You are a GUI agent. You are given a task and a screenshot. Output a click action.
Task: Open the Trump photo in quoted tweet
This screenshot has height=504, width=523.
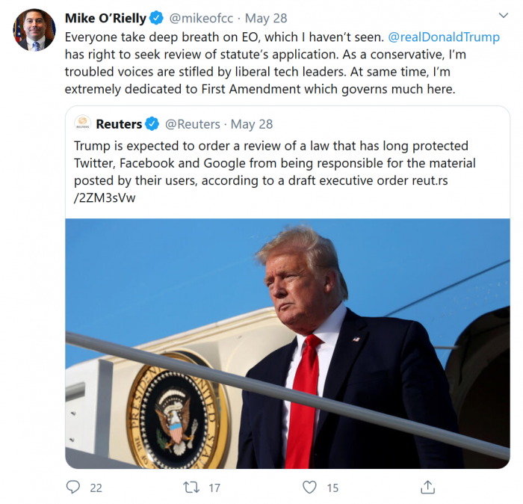pyautogui.click(x=287, y=343)
